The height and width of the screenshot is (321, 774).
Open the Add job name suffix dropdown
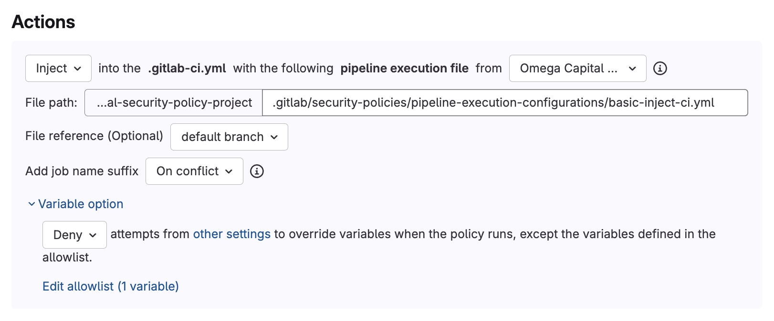194,171
